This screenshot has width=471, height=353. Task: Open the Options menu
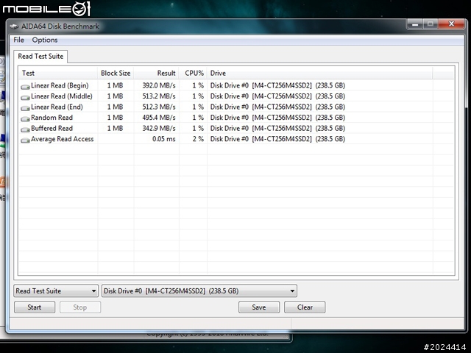pos(45,40)
